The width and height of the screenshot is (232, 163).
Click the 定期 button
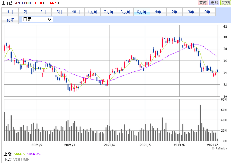pyautogui.click(x=225, y=3)
